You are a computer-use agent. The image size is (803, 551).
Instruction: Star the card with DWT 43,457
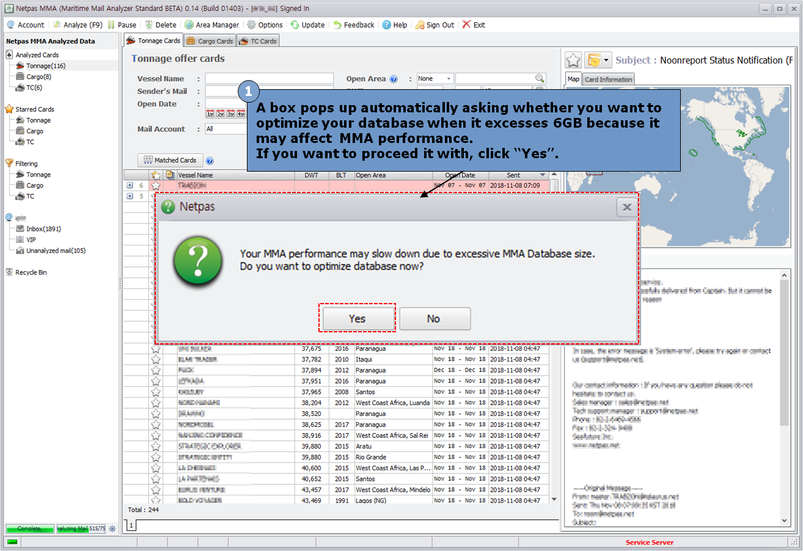click(x=156, y=490)
